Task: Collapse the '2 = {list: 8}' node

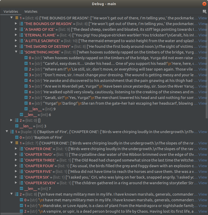Action: pyautogui.click(x=12, y=194)
